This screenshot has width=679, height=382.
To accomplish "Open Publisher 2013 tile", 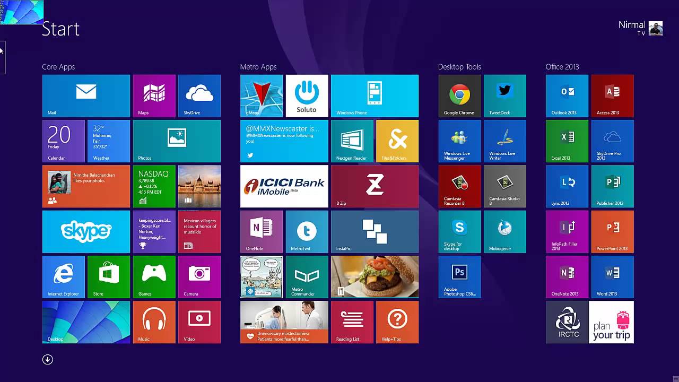I will (x=612, y=186).
